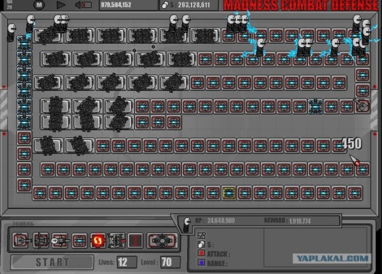The image size is (382, 274).
Task: Select the gear tower directly left of the 450 row's shock towers
Action: coord(79,146)
